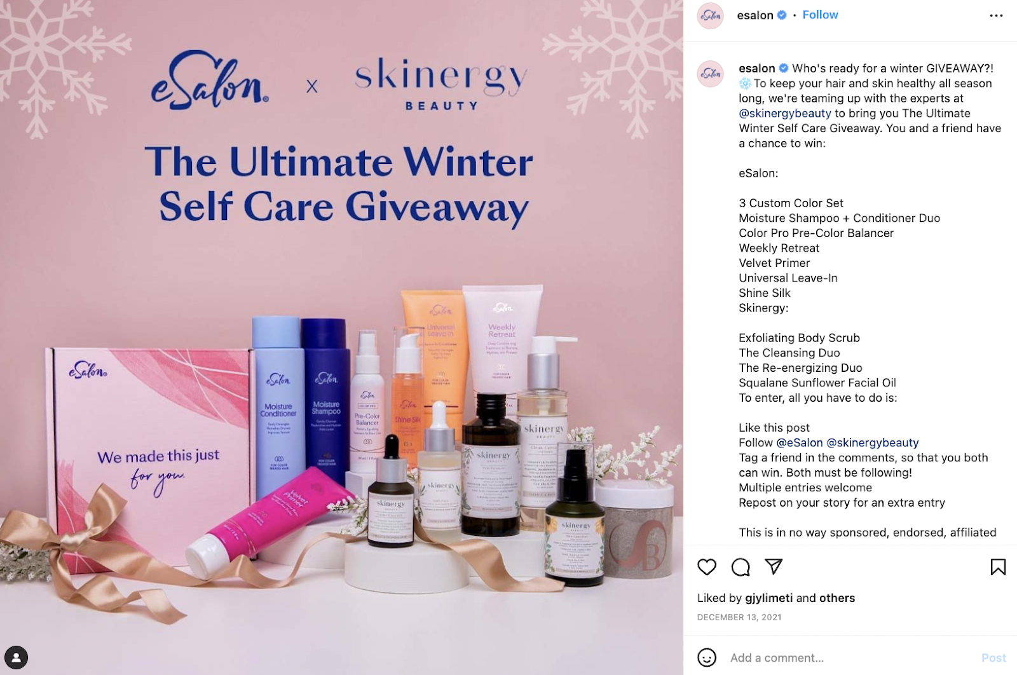Open comments via speech bubble icon
The image size is (1017, 675).
tap(741, 567)
